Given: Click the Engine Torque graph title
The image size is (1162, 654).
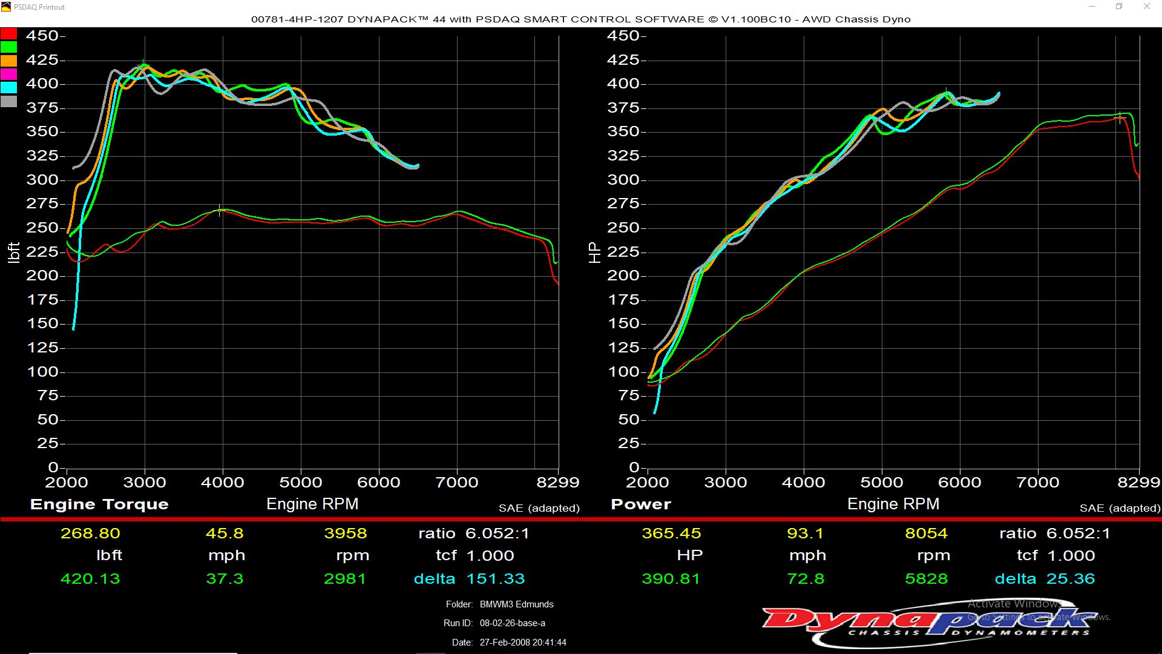Looking at the screenshot, I should 99,504.
